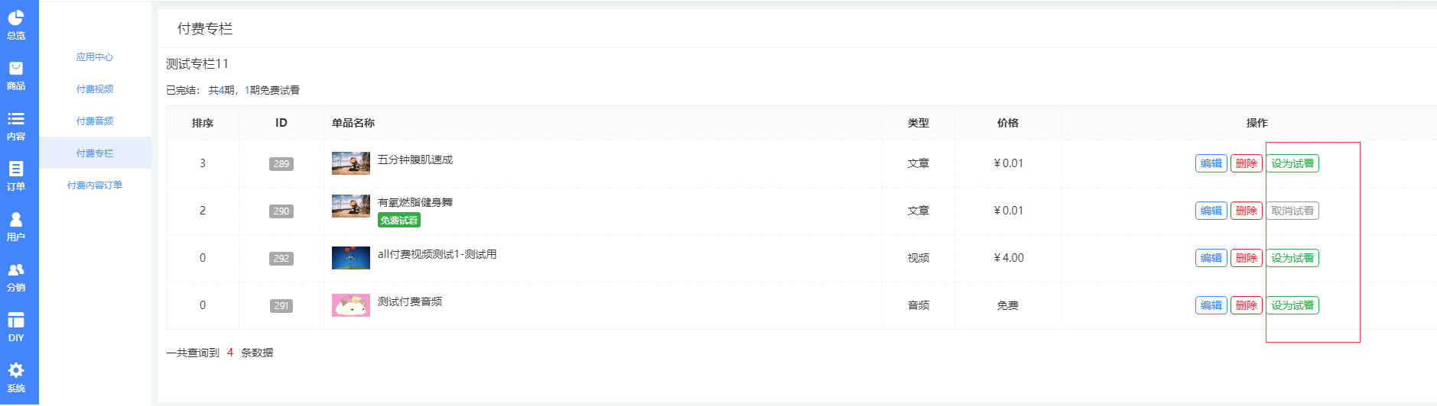Open the 总览 overview sidebar icon
The height and width of the screenshot is (406, 1437).
coord(16,24)
